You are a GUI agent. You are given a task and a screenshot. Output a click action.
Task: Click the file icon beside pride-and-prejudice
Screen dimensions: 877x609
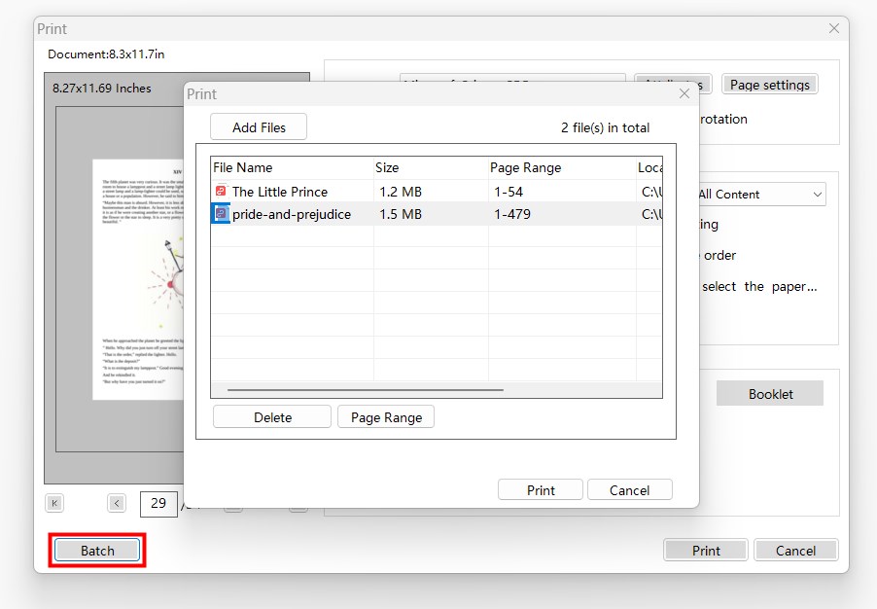[x=221, y=214]
